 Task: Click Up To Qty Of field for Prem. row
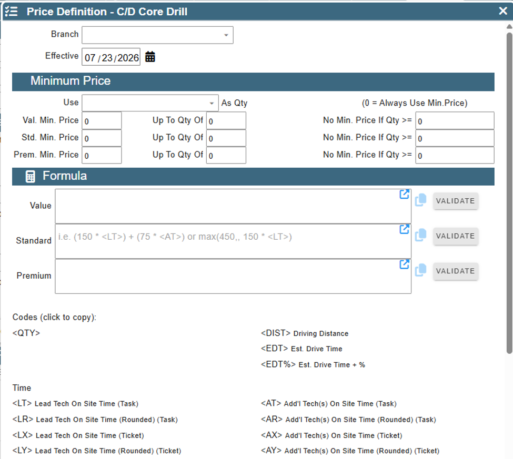[x=226, y=155]
